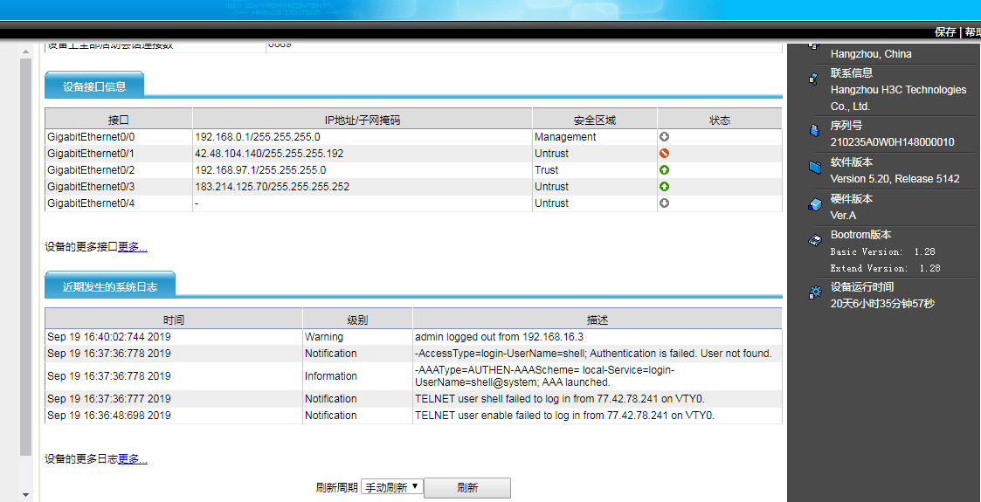Click the 级别 log column header
This screenshot has width=981, height=502.
click(x=358, y=320)
